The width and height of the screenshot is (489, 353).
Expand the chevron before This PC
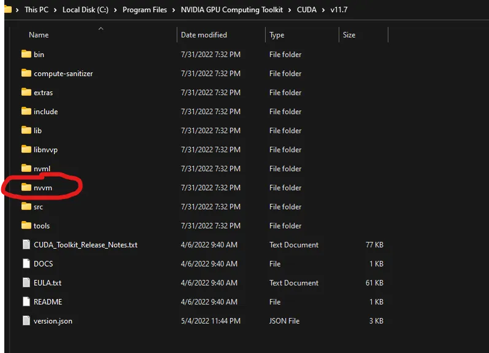tap(17, 10)
